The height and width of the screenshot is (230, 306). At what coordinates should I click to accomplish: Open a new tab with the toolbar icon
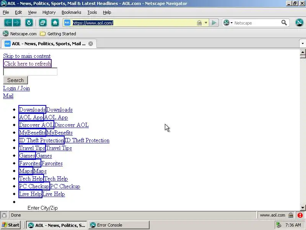(43, 23)
